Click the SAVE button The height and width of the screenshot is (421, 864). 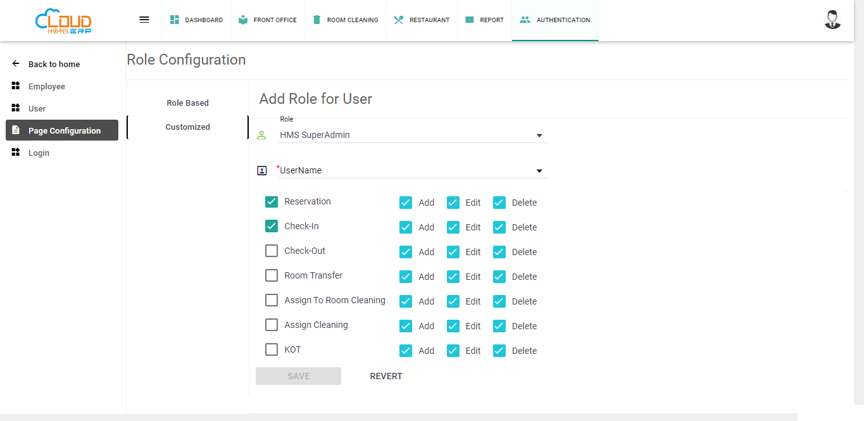(298, 376)
